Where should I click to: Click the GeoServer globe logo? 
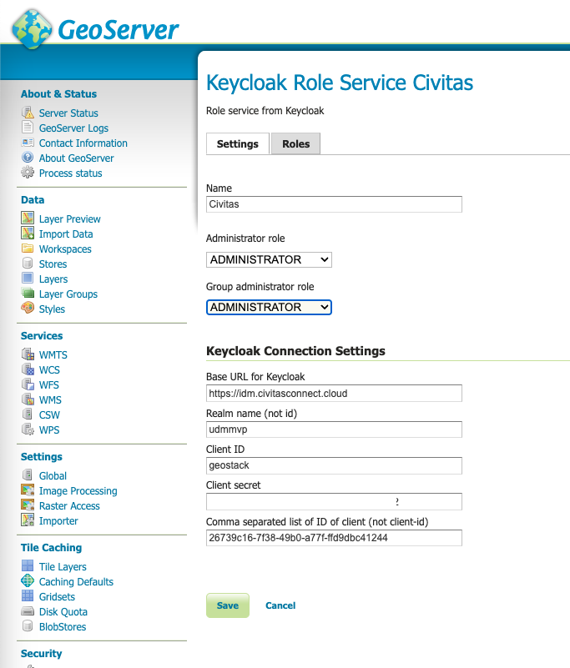coord(32,29)
